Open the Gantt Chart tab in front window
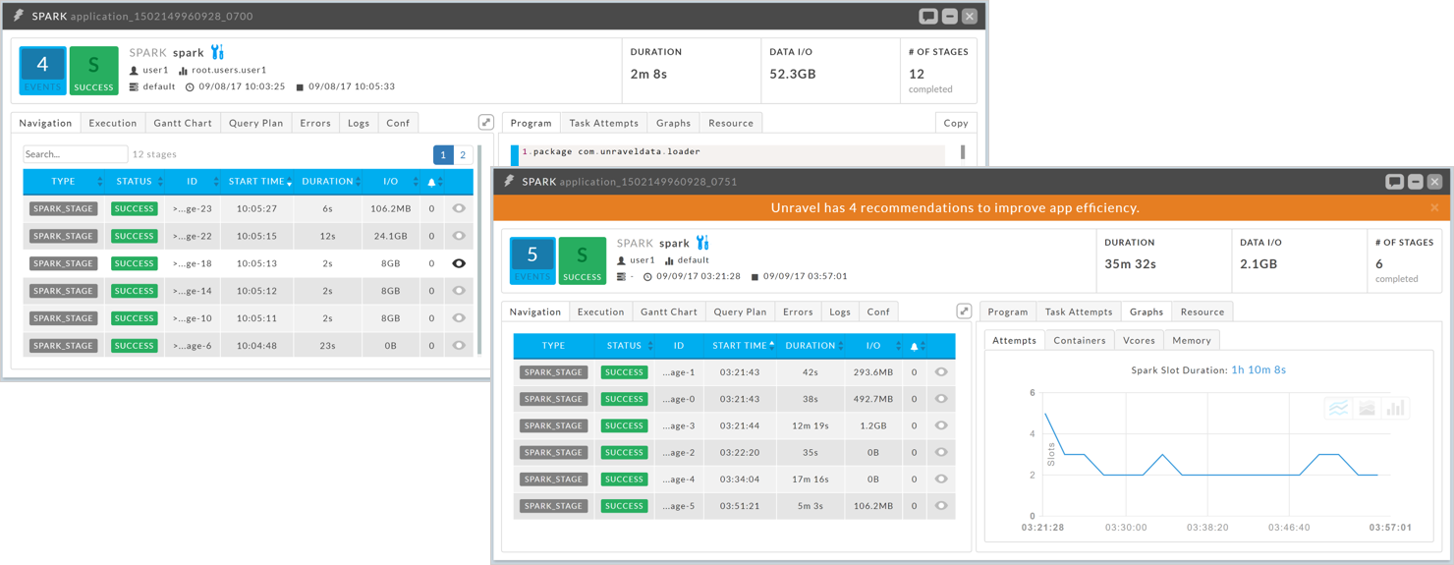This screenshot has width=1454, height=565. point(668,311)
